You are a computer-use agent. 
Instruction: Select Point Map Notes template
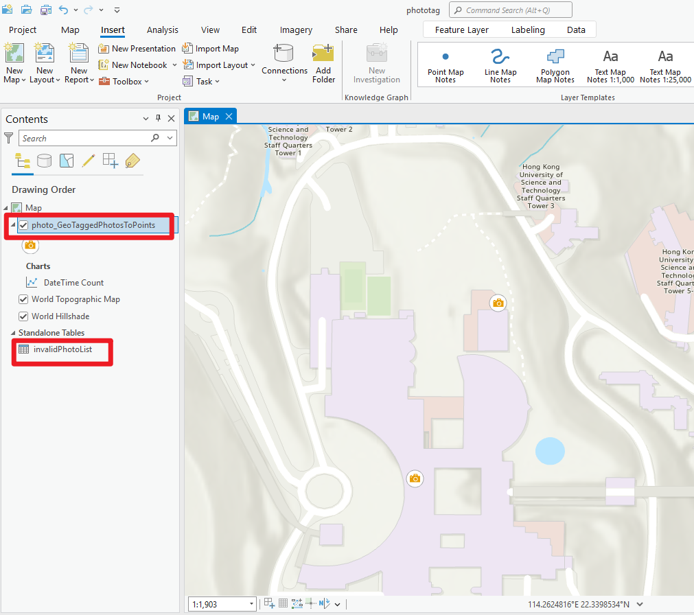(x=446, y=65)
